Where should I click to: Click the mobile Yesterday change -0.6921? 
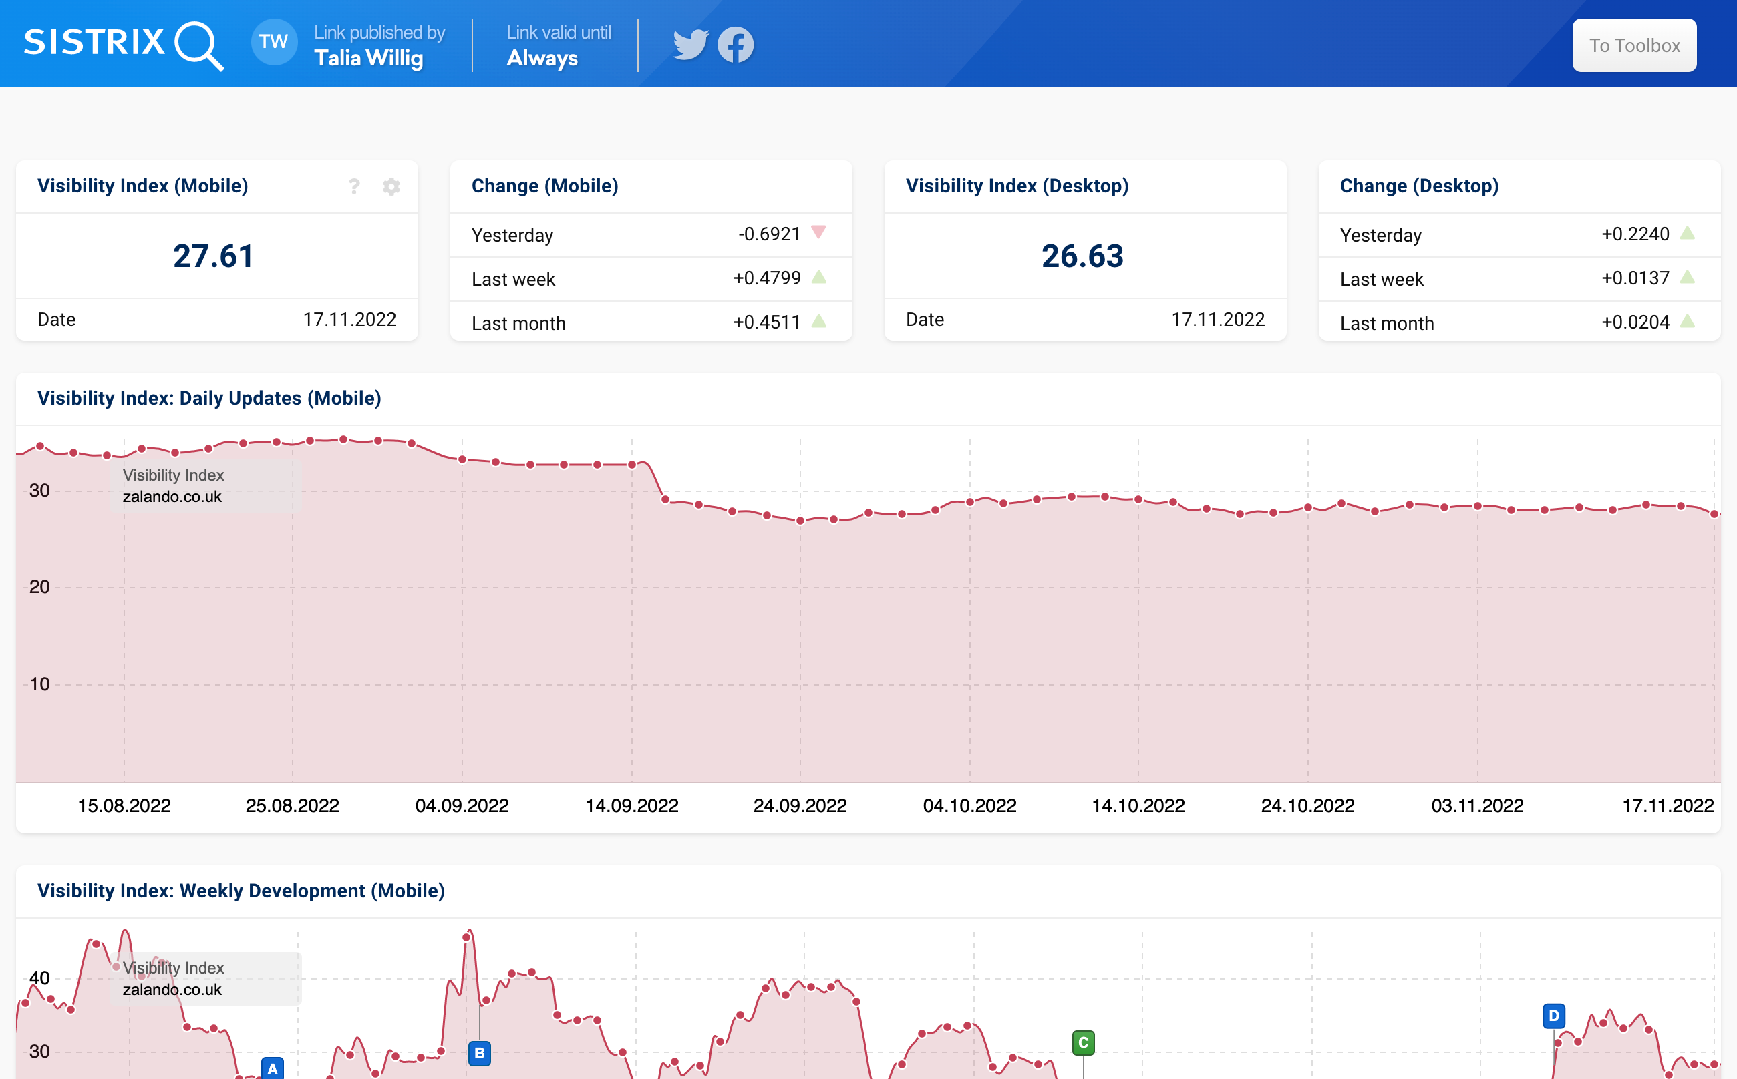click(769, 234)
